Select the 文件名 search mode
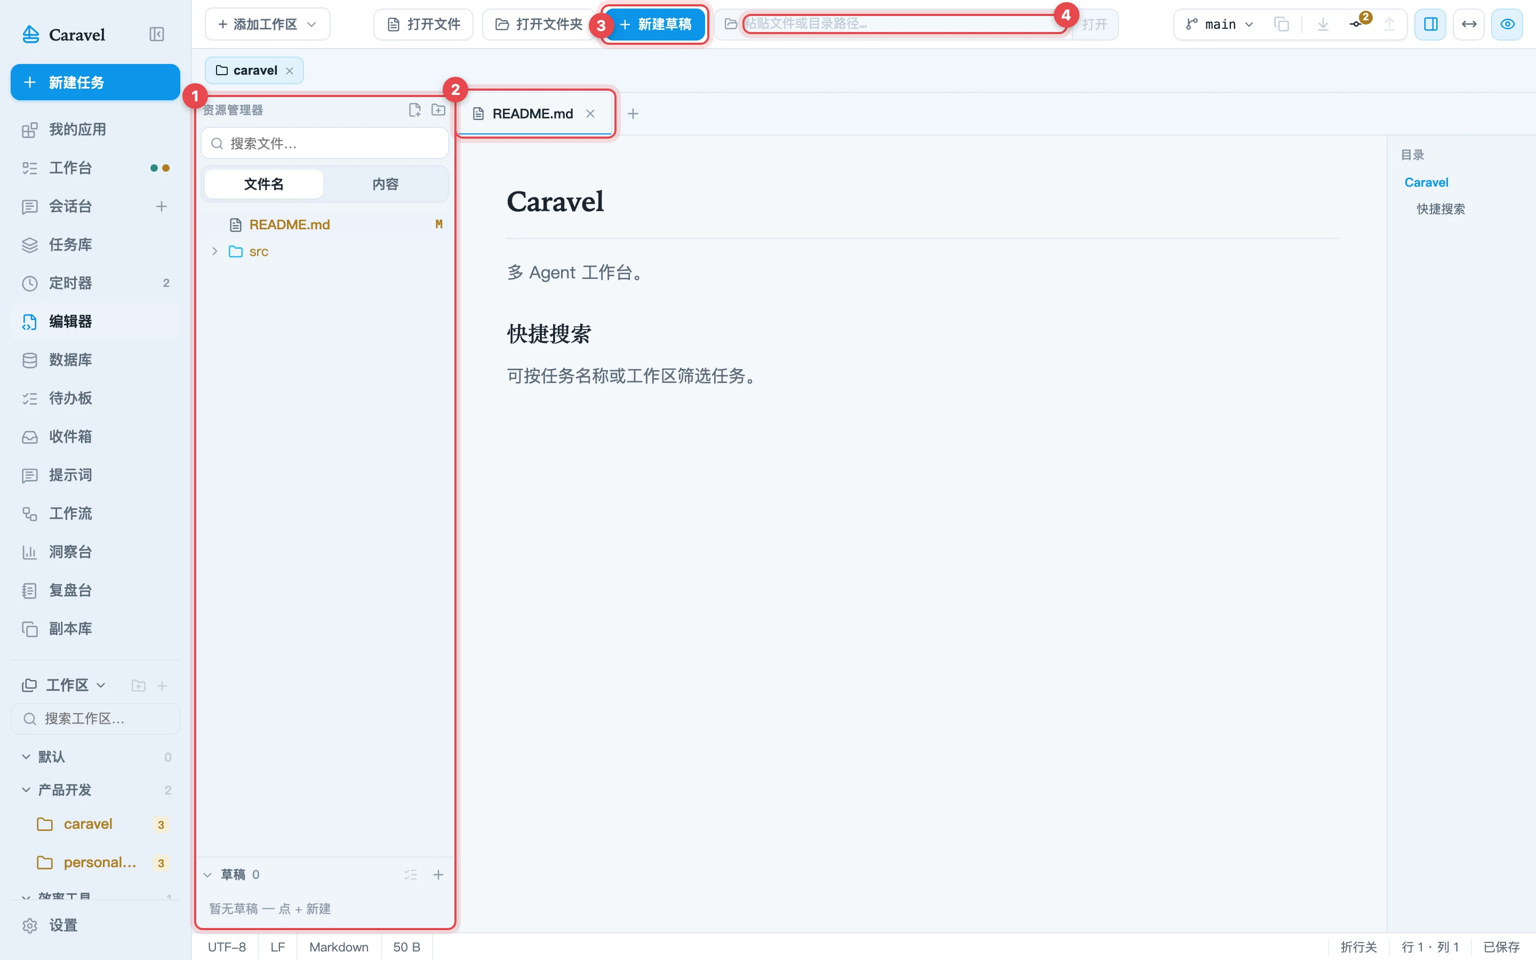 pyautogui.click(x=263, y=184)
